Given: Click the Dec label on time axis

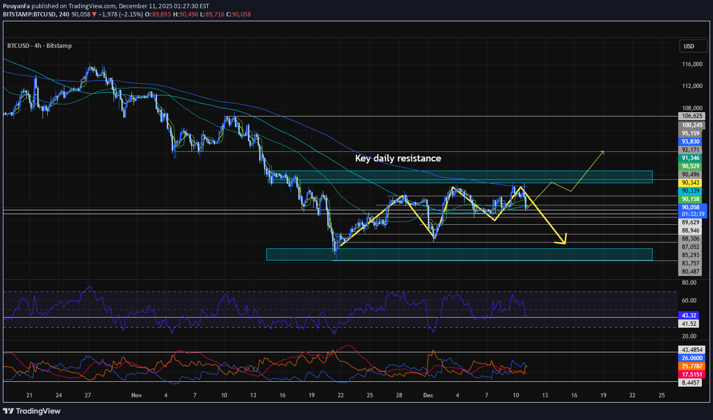Looking at the screenshot, I should (x=428, y=395).
